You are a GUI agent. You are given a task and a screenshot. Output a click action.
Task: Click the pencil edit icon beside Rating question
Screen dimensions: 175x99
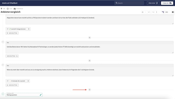tap(41, 95)
